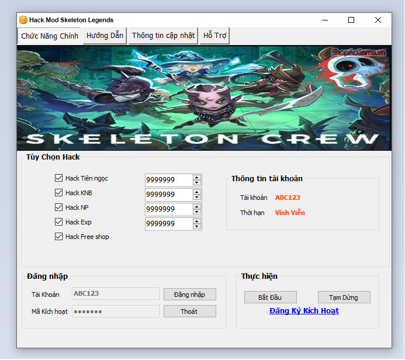Disable the Hack Exp checkbox

tap(58, 222)
